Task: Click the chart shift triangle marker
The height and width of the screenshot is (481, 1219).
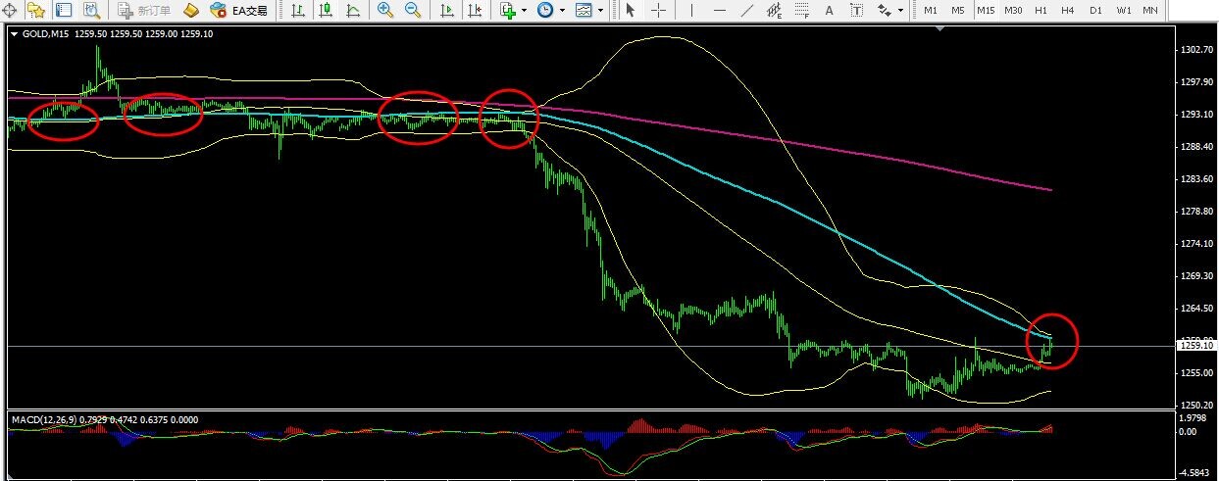Action: point(940,28)
